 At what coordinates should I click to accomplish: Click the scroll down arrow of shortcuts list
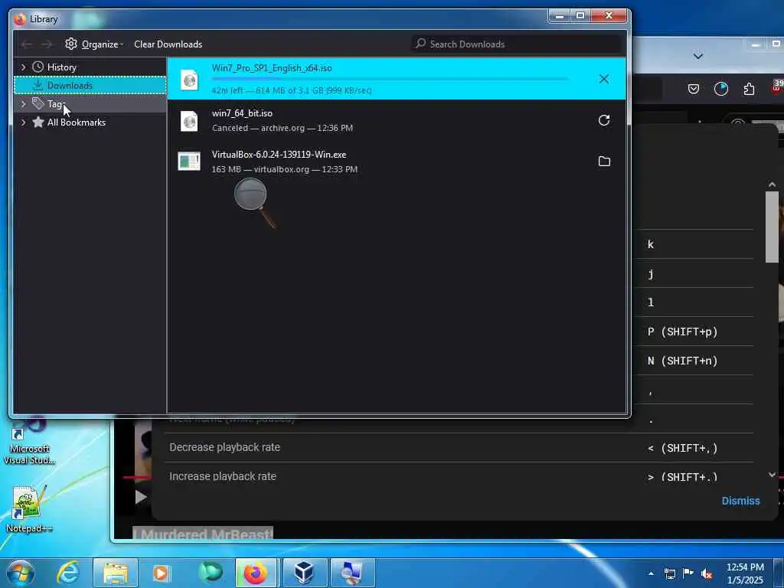pos(772,475)
